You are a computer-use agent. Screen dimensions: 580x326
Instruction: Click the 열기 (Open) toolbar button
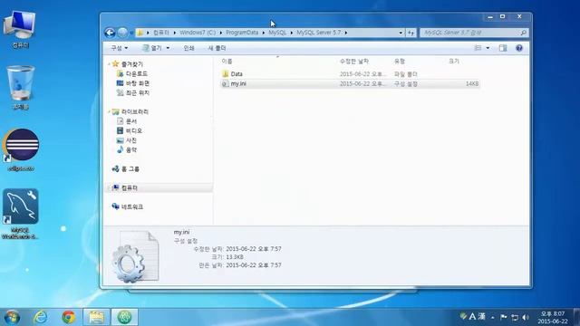pyautogui.click(x=152, y=48)
